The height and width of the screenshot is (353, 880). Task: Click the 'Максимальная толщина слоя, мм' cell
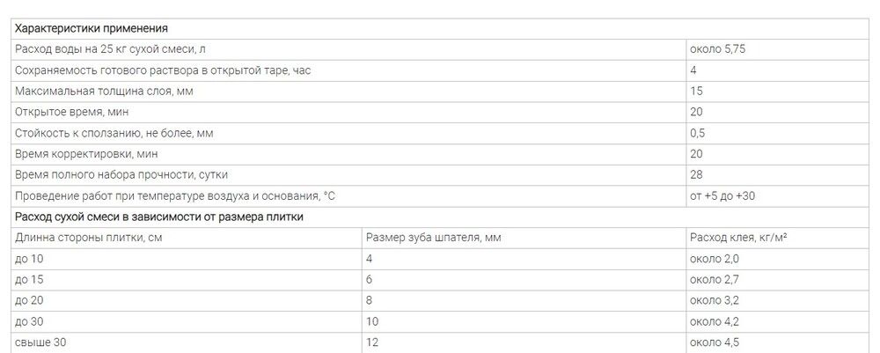[348, 92]
